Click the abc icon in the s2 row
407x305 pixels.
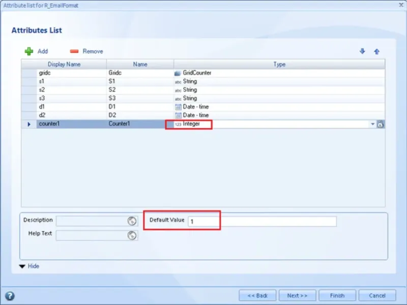(178, 90)
